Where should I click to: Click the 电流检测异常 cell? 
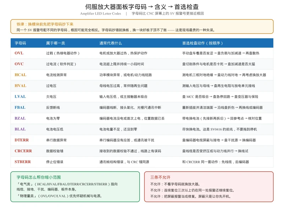[x=56, y=75]
